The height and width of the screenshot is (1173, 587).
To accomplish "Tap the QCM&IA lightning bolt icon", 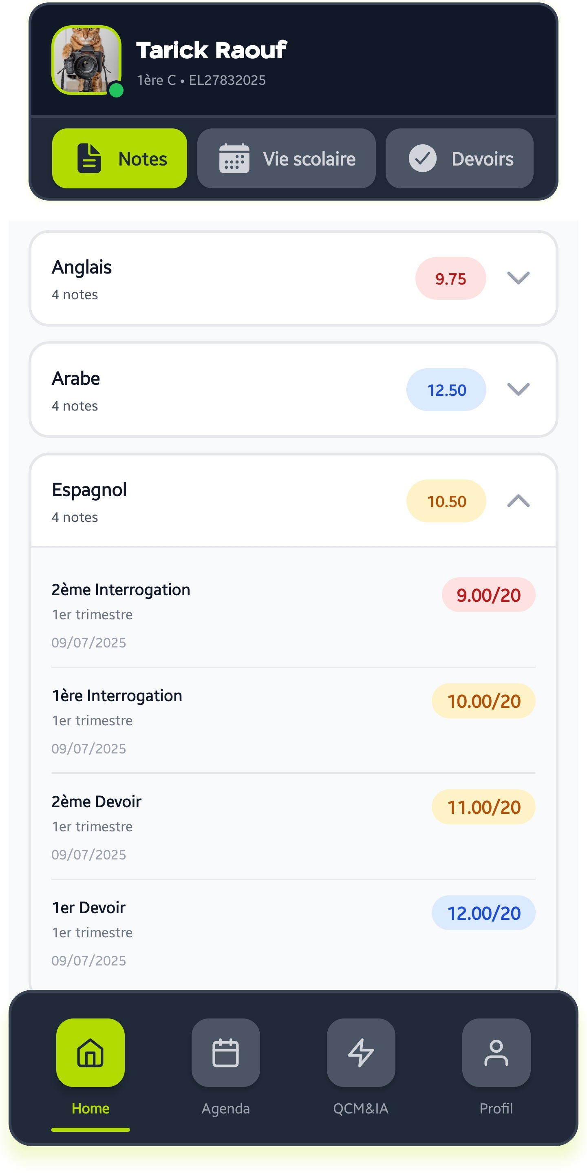I will [361, 1052].
